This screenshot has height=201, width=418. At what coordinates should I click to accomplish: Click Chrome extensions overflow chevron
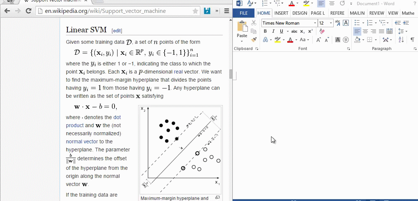click(217, 11)
